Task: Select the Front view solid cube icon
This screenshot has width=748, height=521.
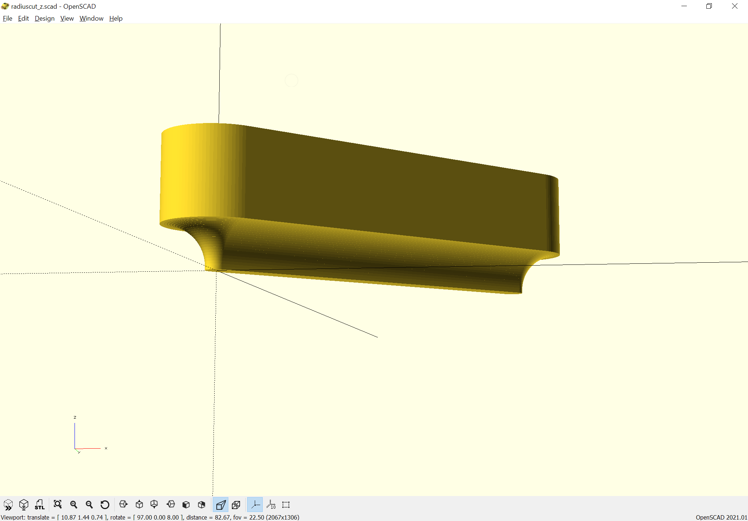Action: click(186, 504)
